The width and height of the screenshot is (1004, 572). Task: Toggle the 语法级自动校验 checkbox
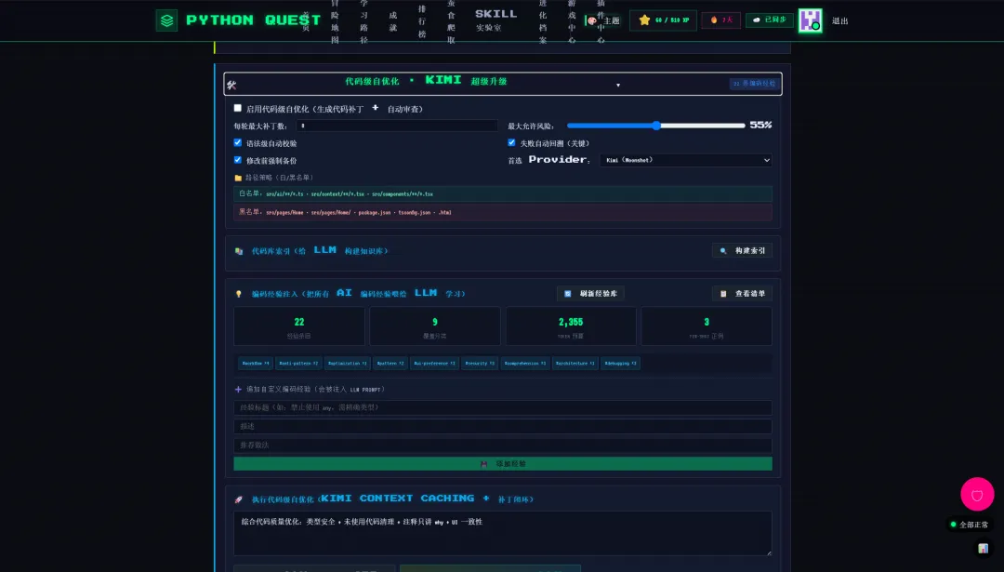click(238, 143)
